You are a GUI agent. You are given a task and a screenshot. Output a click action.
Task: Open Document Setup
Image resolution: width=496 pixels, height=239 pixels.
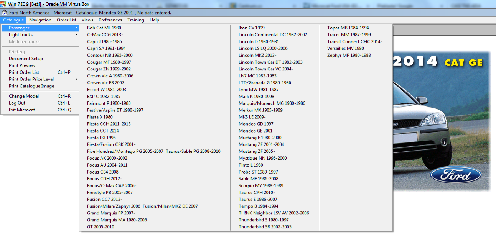coord(26,59)
